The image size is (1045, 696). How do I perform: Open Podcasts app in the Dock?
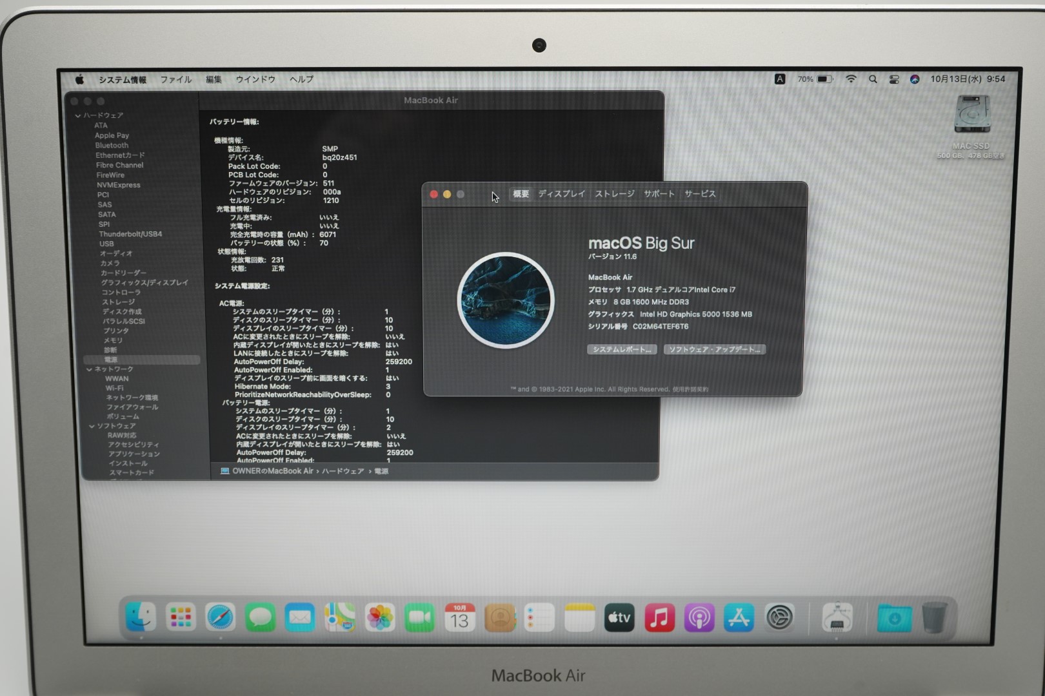[x=699, y=617]
